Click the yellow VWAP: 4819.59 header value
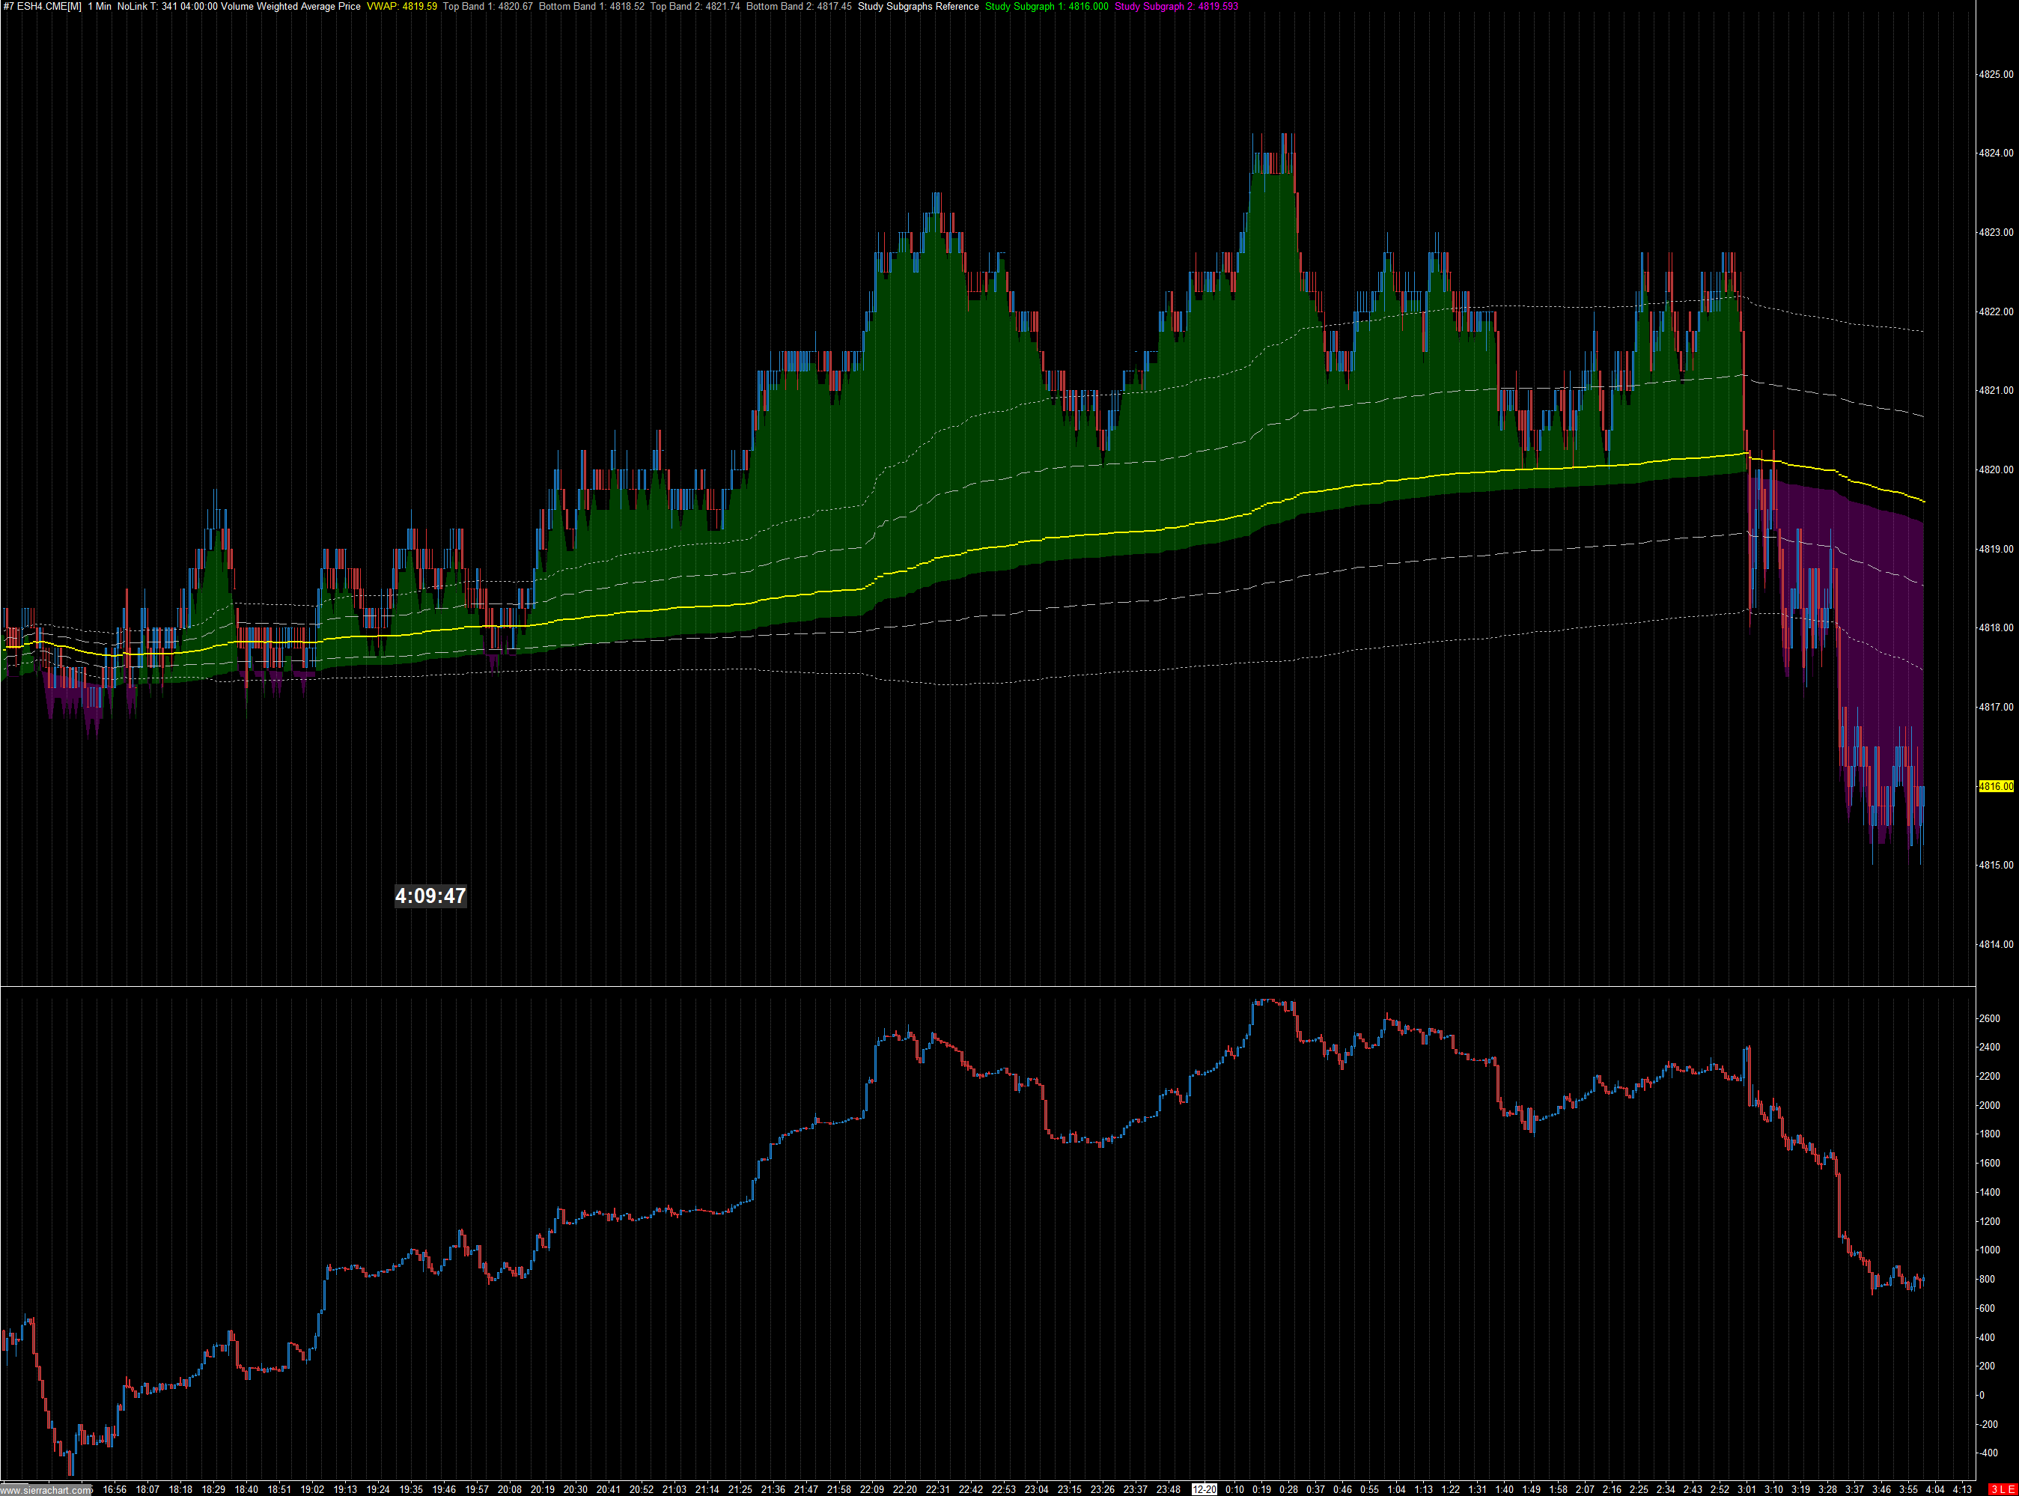 tap(401, 6)
